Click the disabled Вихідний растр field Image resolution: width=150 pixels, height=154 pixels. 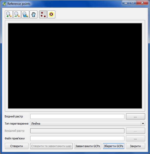pyautogui.click(x=77, y=131)
